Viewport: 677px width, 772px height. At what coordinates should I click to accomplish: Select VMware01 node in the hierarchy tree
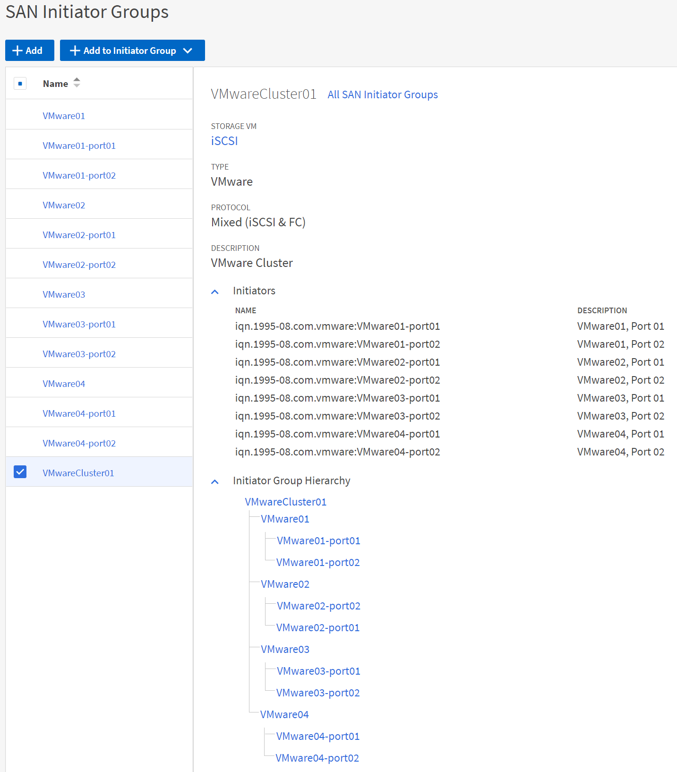(285, 519)
